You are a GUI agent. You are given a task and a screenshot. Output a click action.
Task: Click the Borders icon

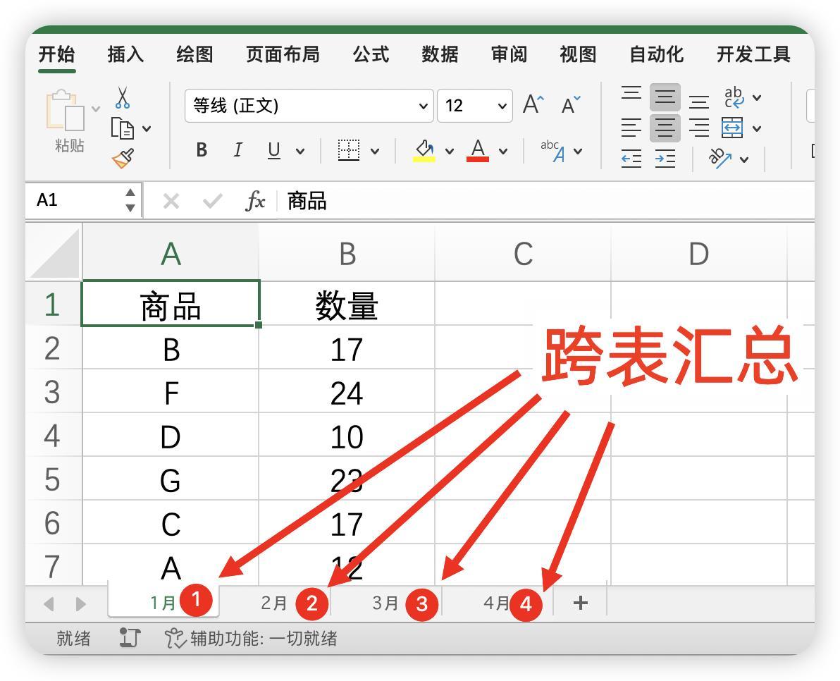tap(349, 150)
